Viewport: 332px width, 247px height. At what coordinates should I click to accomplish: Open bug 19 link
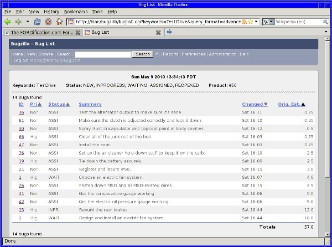[22, 161]
